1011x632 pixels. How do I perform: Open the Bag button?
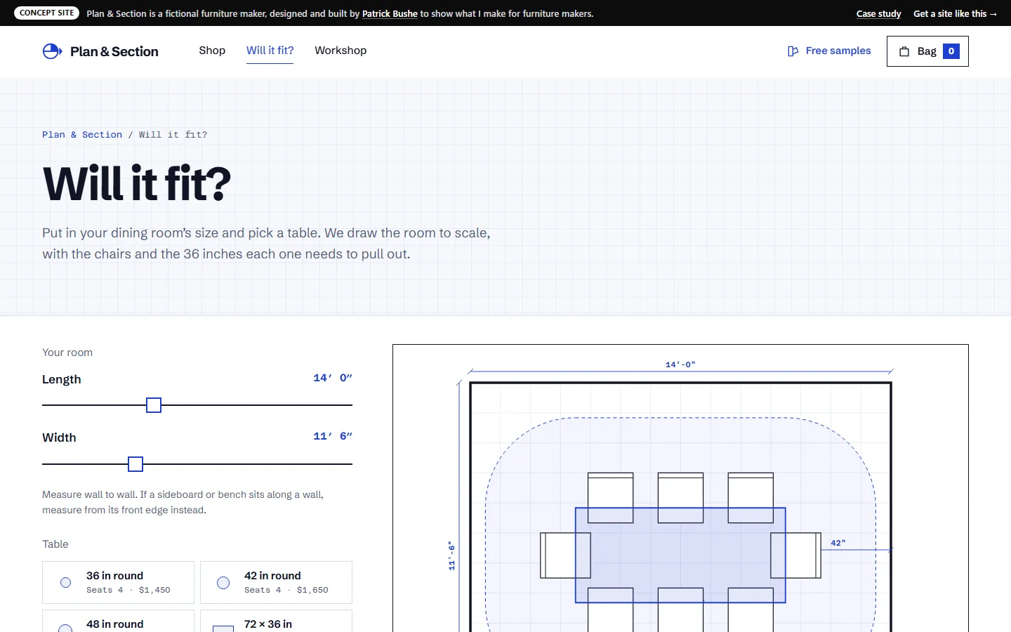(x=927, y=51)
